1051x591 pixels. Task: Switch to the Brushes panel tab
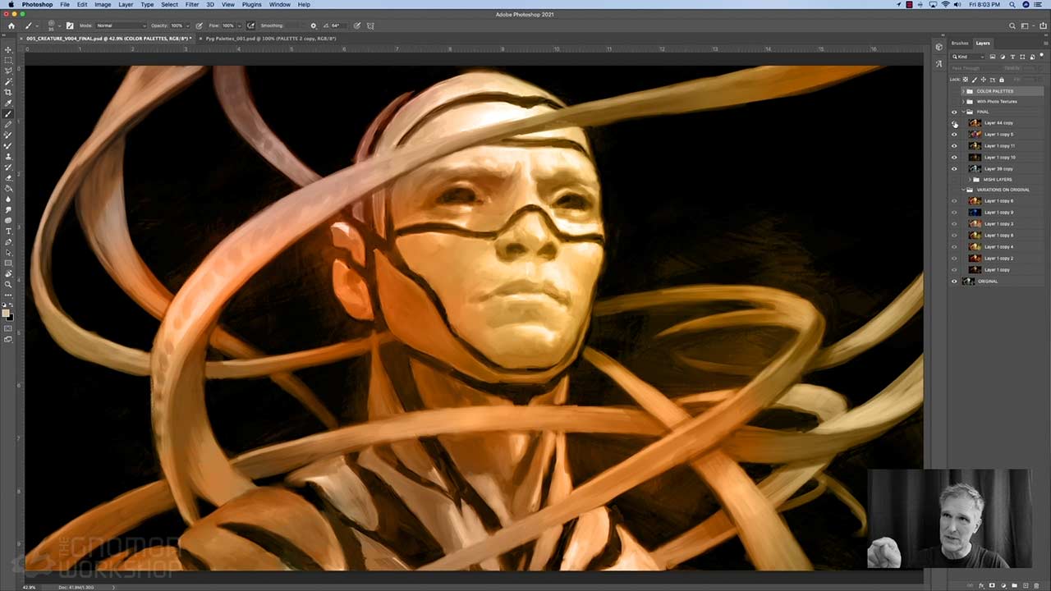[x=959, y=43]
